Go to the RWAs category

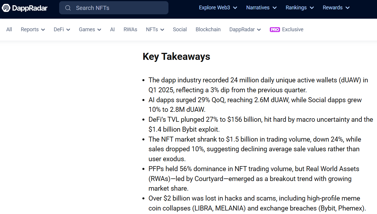click(130, 29)
